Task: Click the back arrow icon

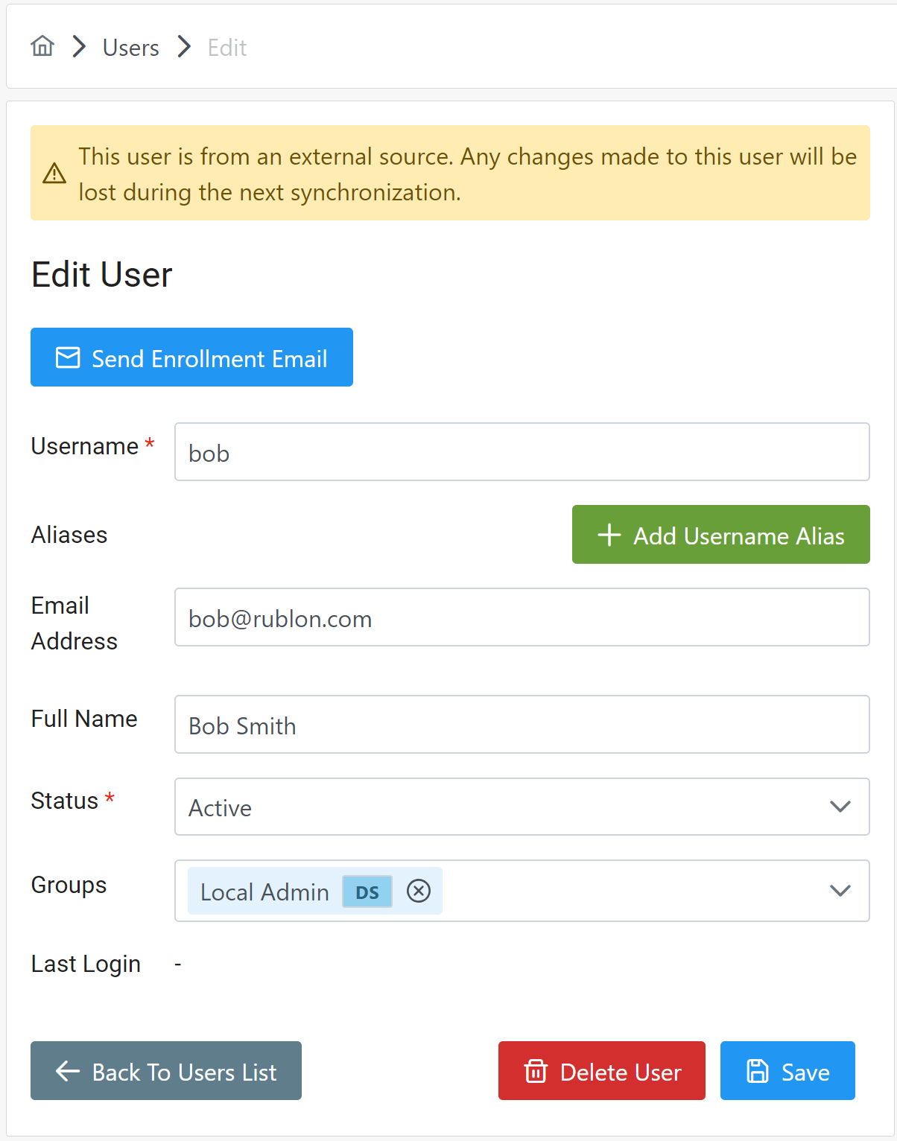Action: point(68,1071)
